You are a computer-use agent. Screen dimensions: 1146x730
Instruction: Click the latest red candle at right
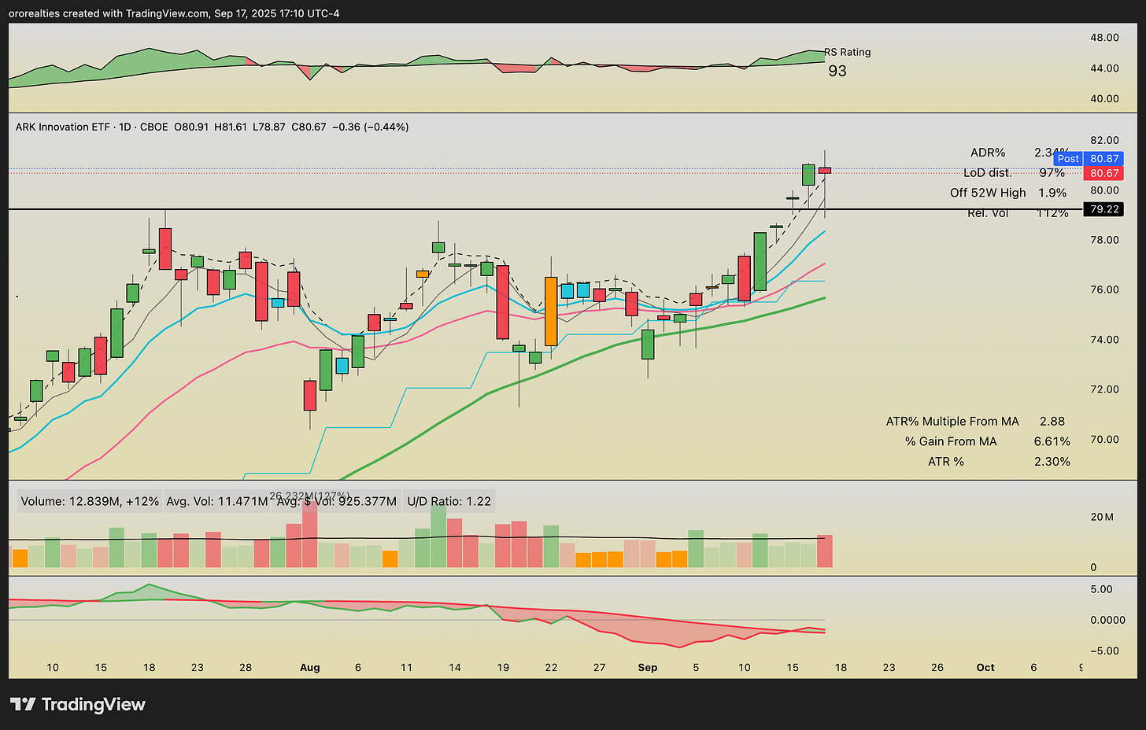[825, 170]
